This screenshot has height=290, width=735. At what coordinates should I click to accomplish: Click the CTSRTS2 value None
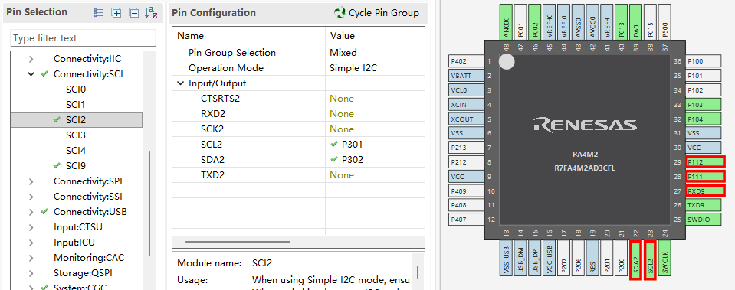pos(342,99)
